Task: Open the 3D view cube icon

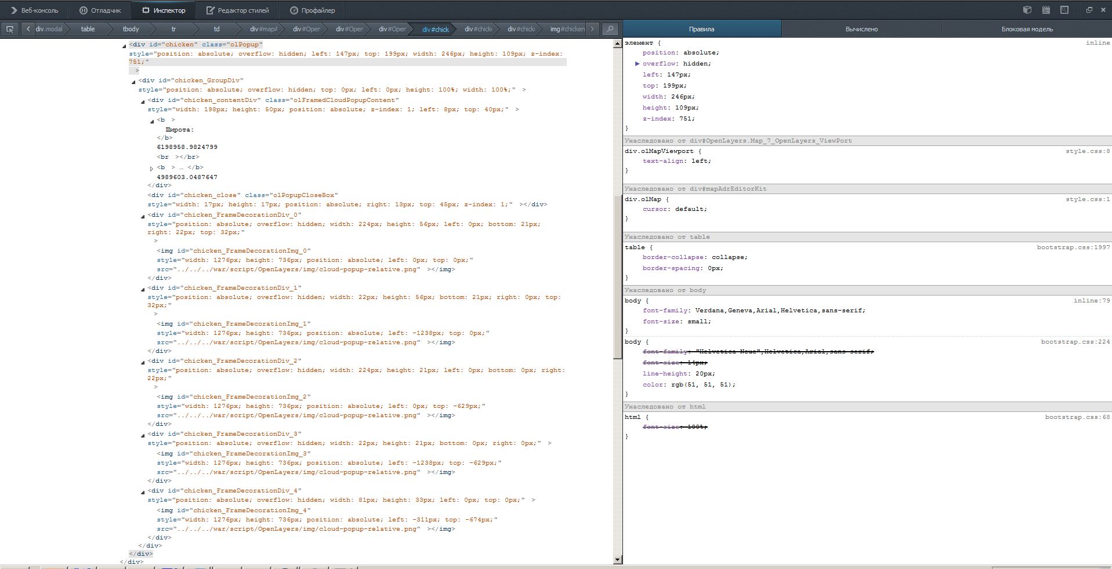Action: [x=1027, y=10]
